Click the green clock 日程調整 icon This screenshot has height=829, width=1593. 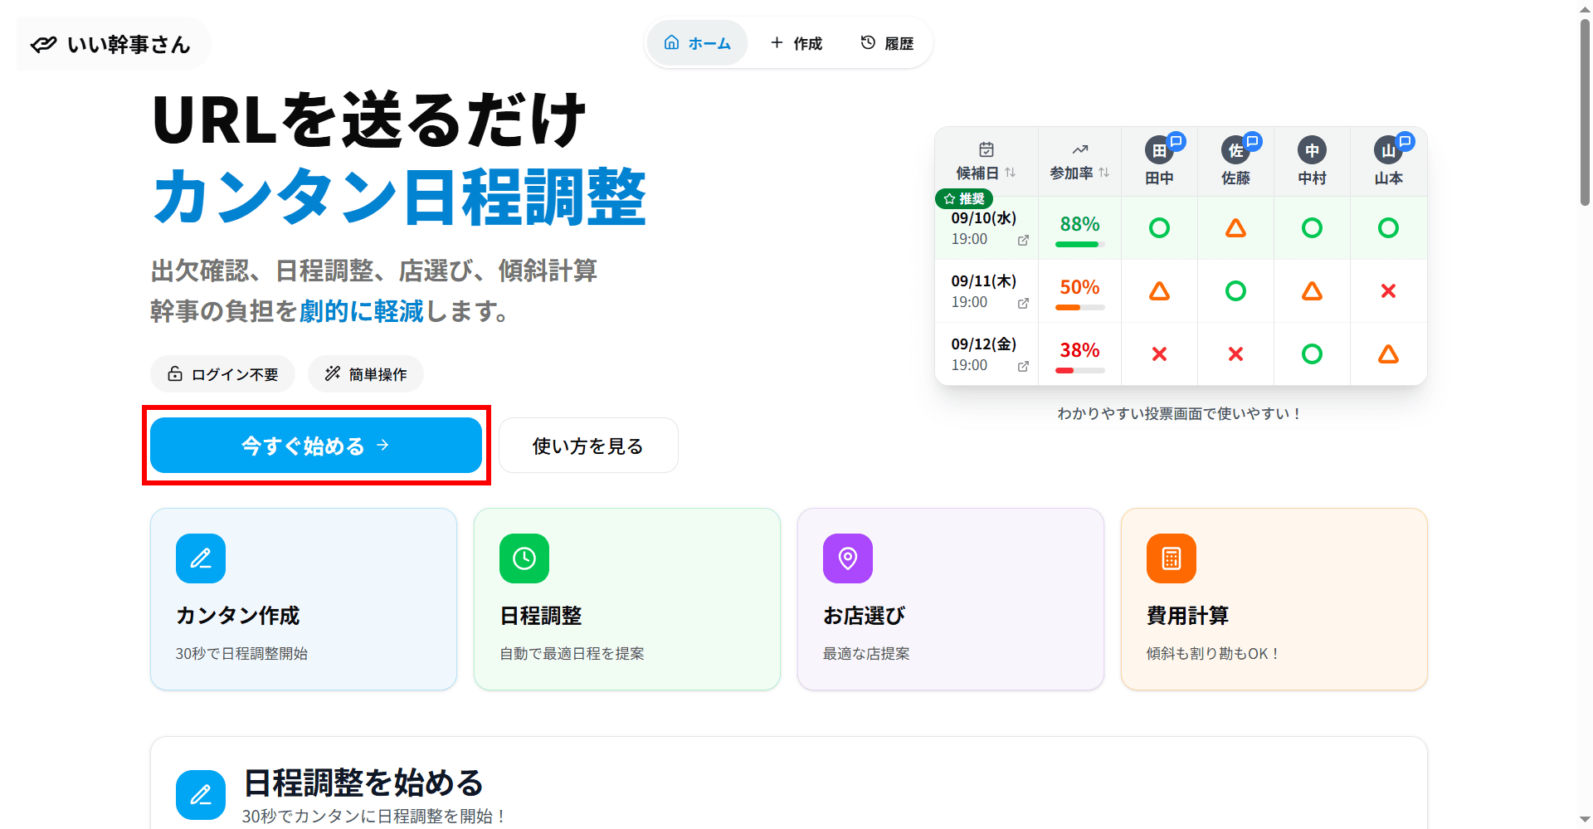click(524, 558)
